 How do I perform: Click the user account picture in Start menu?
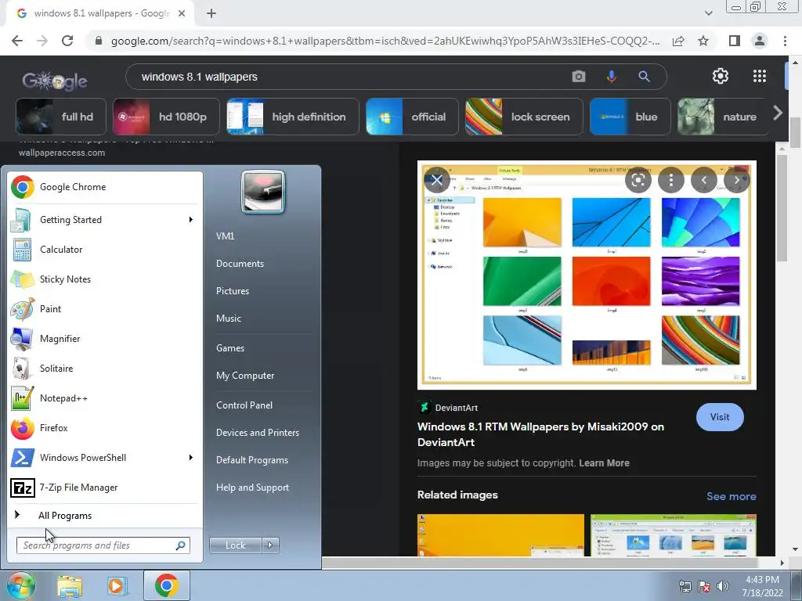(263, 192)
